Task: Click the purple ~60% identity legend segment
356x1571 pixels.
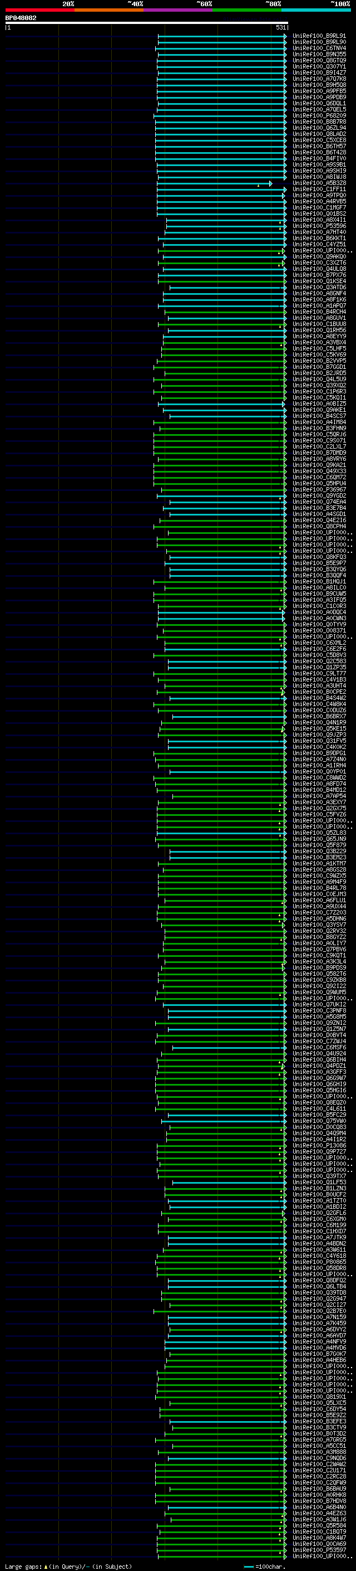Action: click(x=177, y=10)
